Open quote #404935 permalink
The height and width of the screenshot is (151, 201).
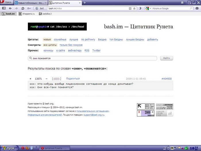click(x=167, y=79)
